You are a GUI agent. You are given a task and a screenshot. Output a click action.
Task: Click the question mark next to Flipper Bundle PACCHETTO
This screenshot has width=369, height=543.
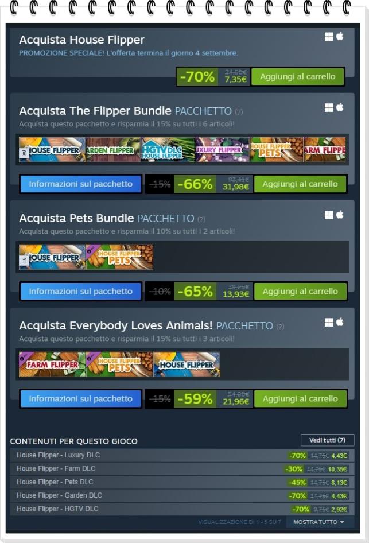pyautogui.click(x=239, y=112)
